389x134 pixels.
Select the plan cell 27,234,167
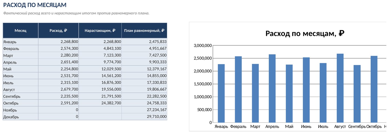[x=144, y=110]
